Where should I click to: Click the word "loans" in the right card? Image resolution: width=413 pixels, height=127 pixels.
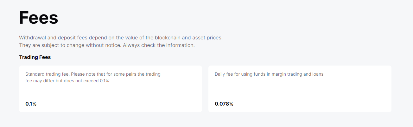(317, 74)
